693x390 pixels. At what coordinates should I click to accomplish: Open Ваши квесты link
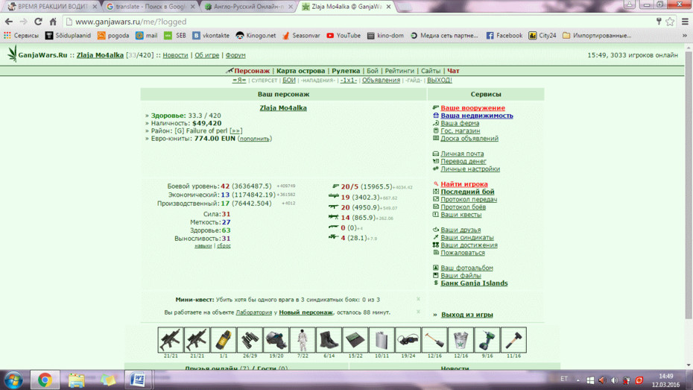click(461, 215)
